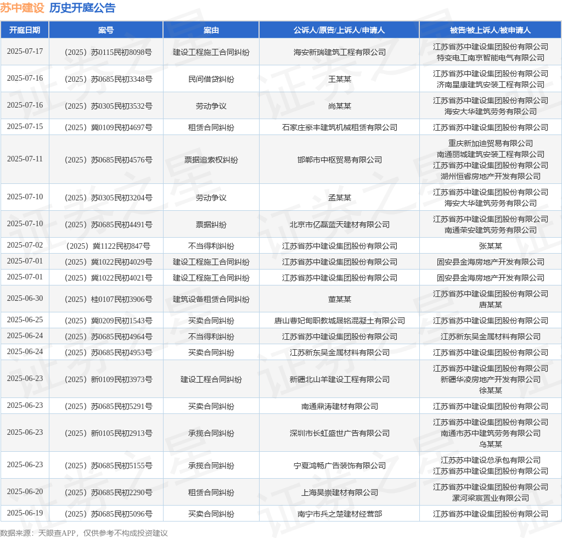Click 湖州恒睿房地产开发有限公司

490,176
